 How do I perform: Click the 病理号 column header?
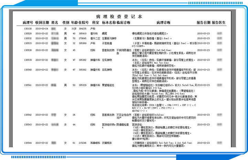[28, 22]
